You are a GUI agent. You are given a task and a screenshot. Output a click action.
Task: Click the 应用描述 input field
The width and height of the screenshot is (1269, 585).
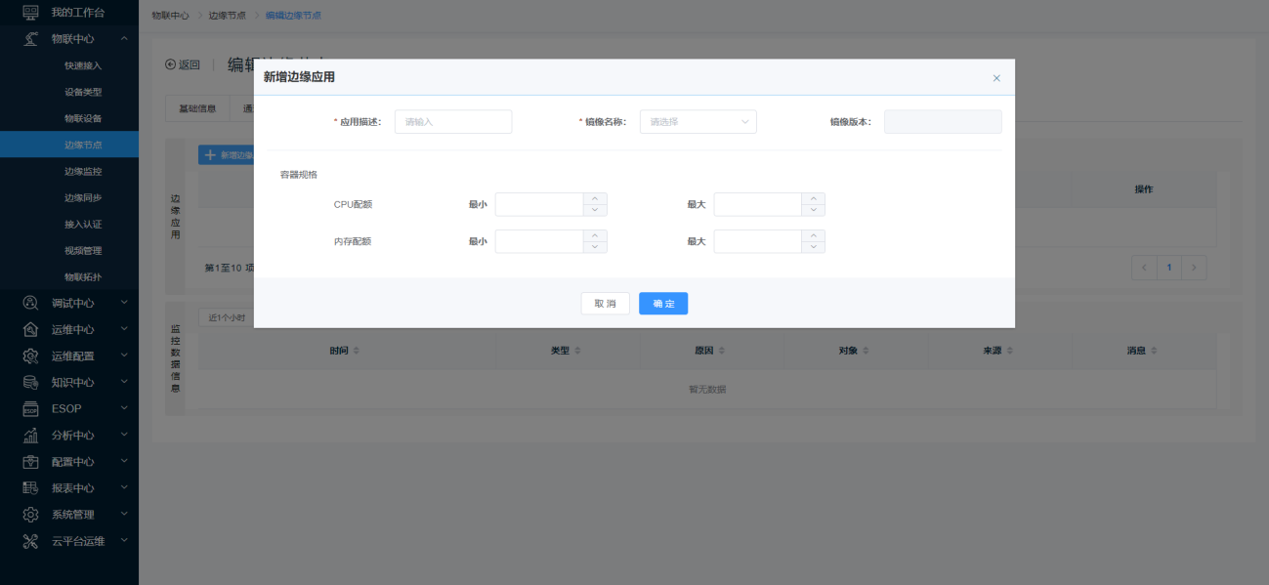coord(453,122)
